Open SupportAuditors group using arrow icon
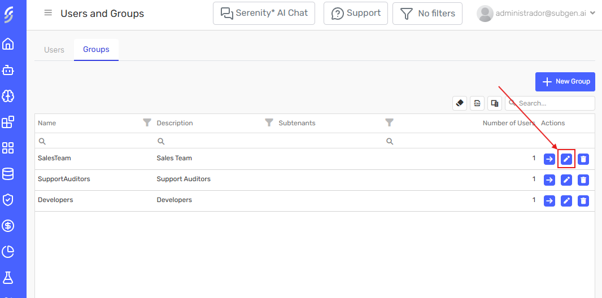 tap(549, 180)
